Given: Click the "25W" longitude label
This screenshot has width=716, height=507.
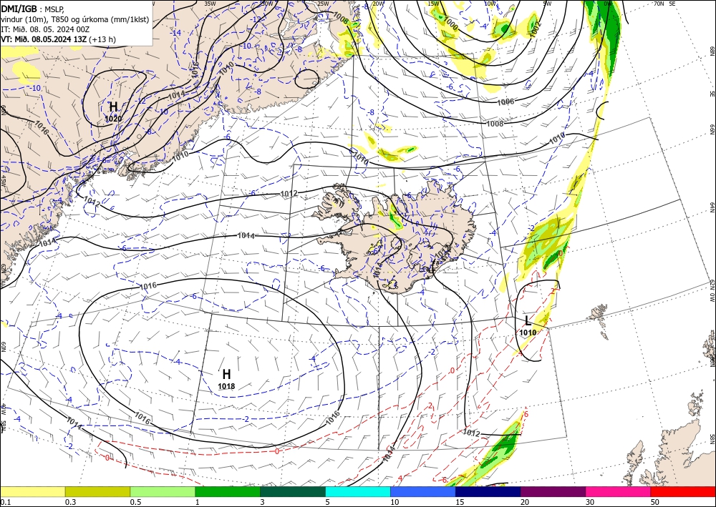Looking at the screenshot, I should tap(323, 4).
